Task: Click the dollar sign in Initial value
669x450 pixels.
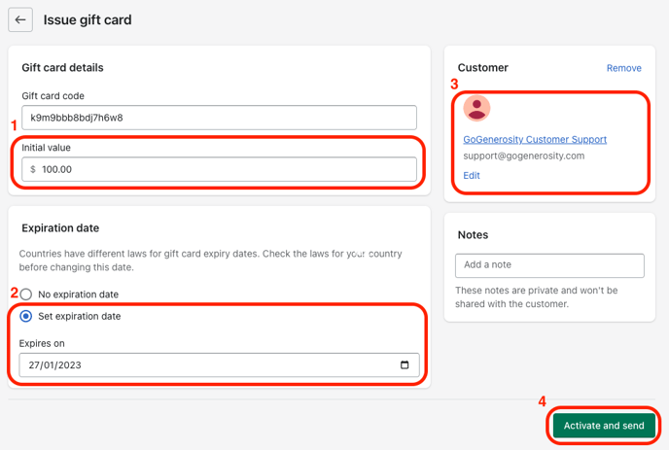Action: pos(33,169)
